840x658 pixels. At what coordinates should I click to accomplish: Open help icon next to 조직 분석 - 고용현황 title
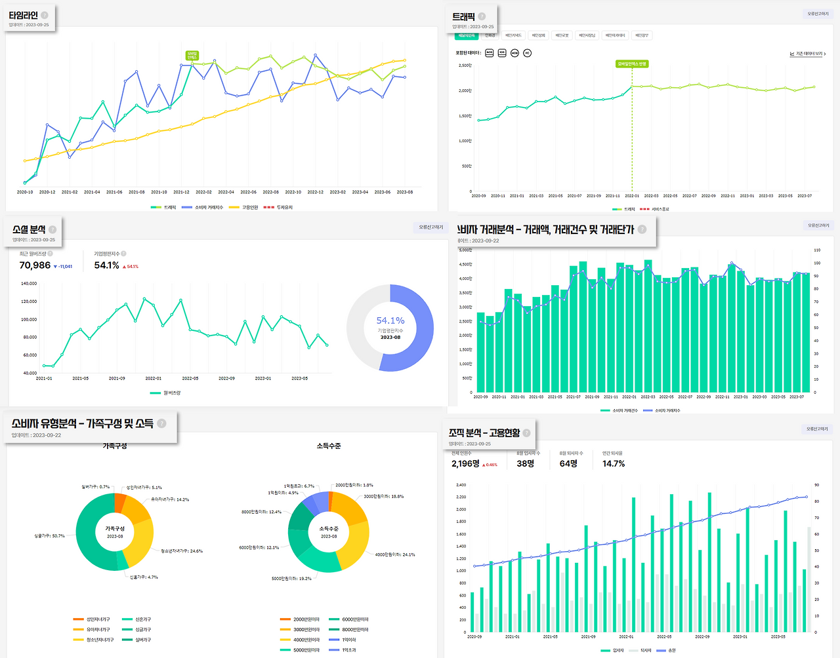pyautogui.click(x=527, y=433)
